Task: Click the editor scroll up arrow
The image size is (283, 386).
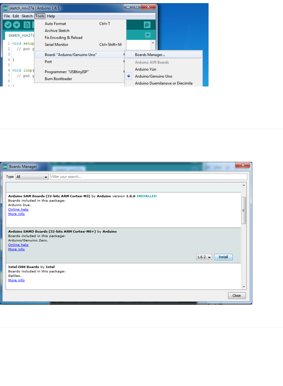Action: 153,43
